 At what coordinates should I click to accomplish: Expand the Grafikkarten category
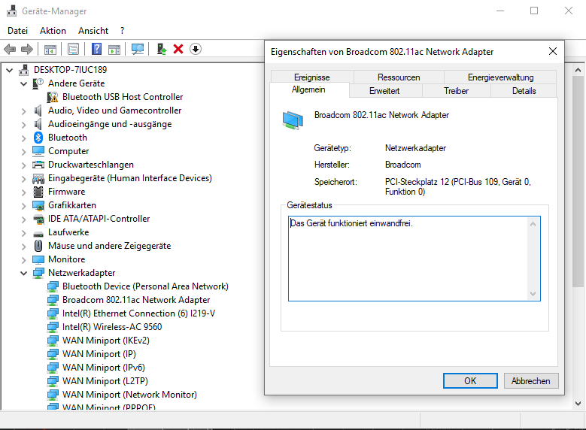pos(23,206)
